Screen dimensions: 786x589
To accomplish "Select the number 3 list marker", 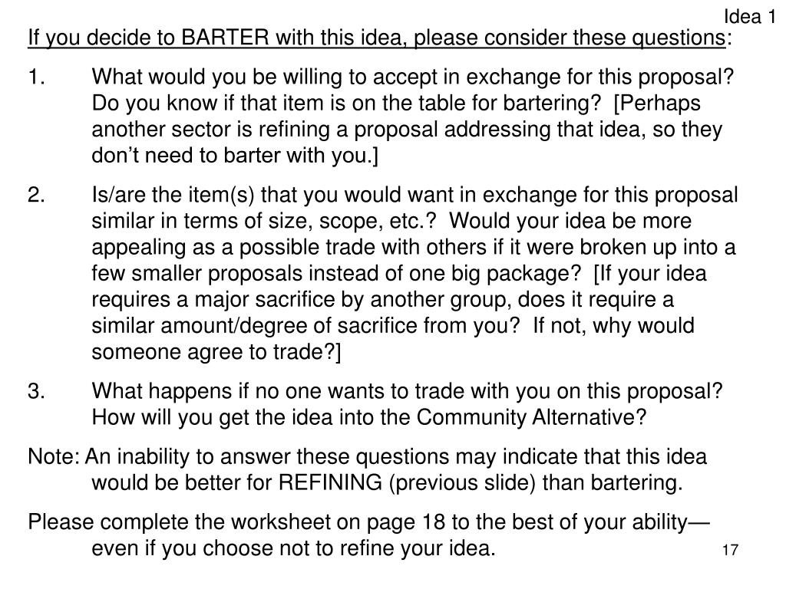I will [36, 390].
